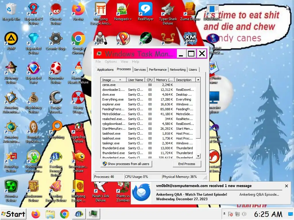Screen dimensions: 294x220
Task: Open the XMPlay desktop icon
Action: pos(190,39)
